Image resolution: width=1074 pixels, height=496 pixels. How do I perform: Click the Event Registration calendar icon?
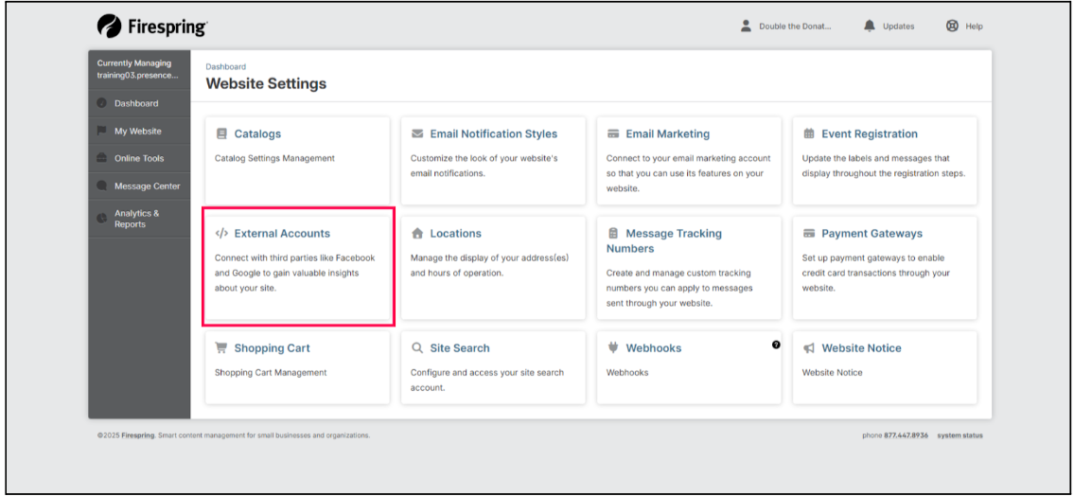[x=809, y=134]
